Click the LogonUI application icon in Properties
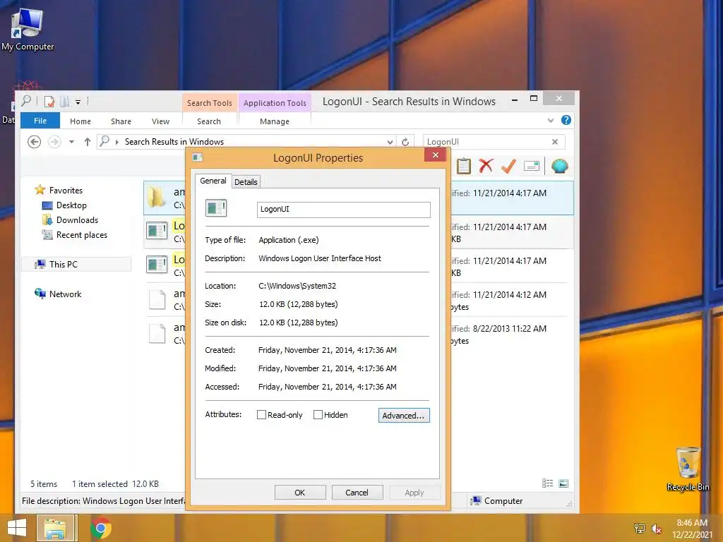 216,208
